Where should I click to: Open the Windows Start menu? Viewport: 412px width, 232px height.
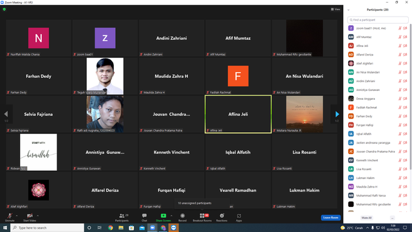(x=5, y=227)
